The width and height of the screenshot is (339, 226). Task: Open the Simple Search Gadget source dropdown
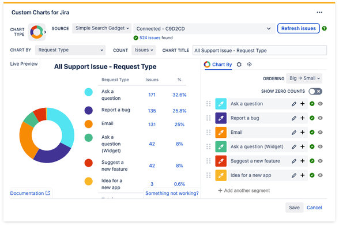(102, 28)
